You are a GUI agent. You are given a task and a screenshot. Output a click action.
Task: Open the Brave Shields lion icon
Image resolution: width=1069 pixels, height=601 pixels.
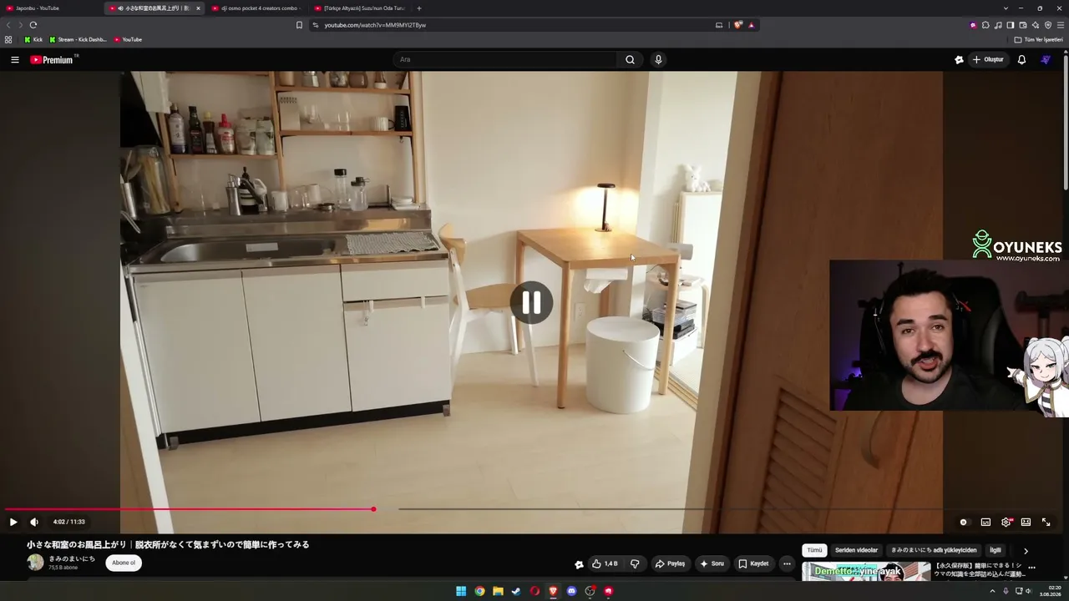(738, 25)
